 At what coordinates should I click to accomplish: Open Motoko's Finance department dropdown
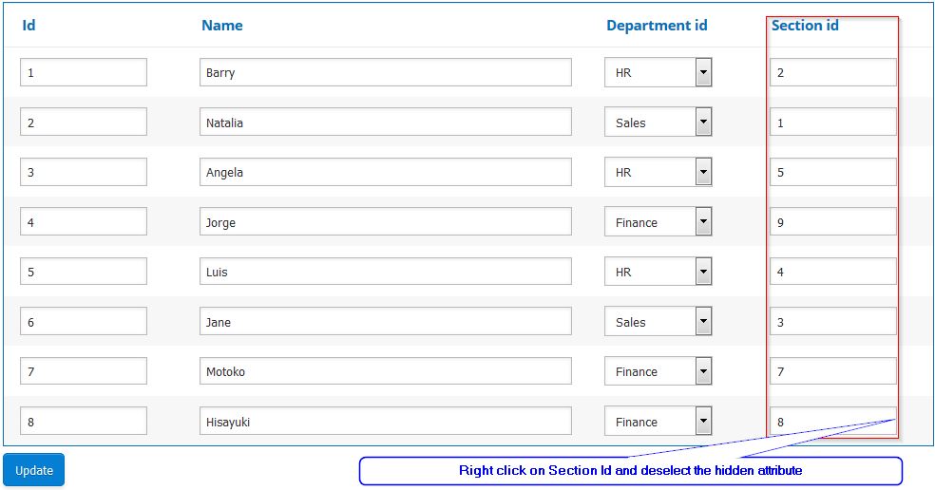tap(703, 371)
